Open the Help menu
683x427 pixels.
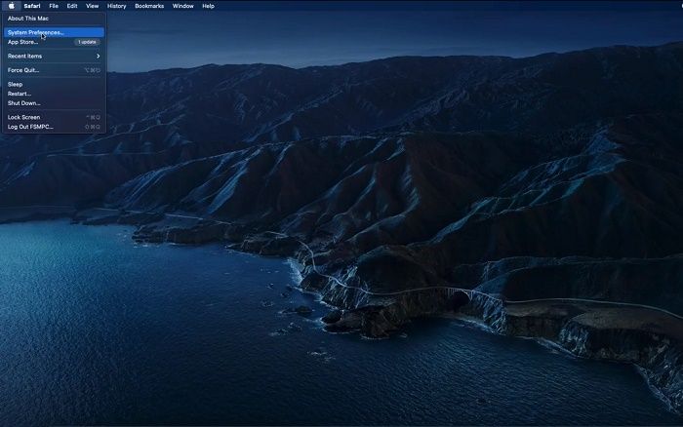[208, 6]
